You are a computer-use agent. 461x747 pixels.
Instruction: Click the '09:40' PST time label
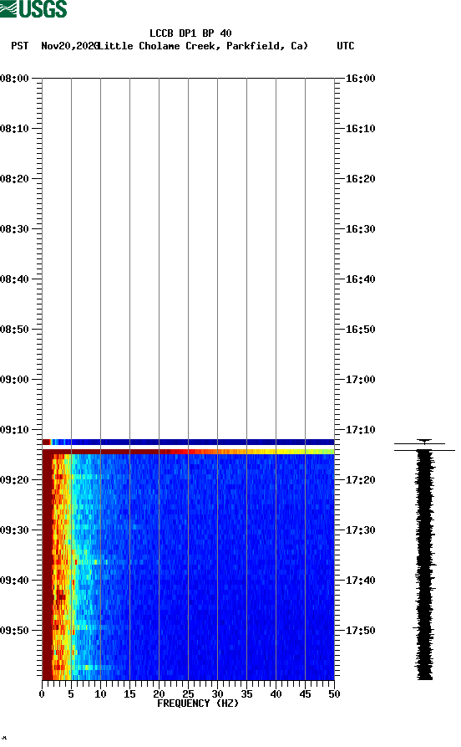tap(15, 581)
